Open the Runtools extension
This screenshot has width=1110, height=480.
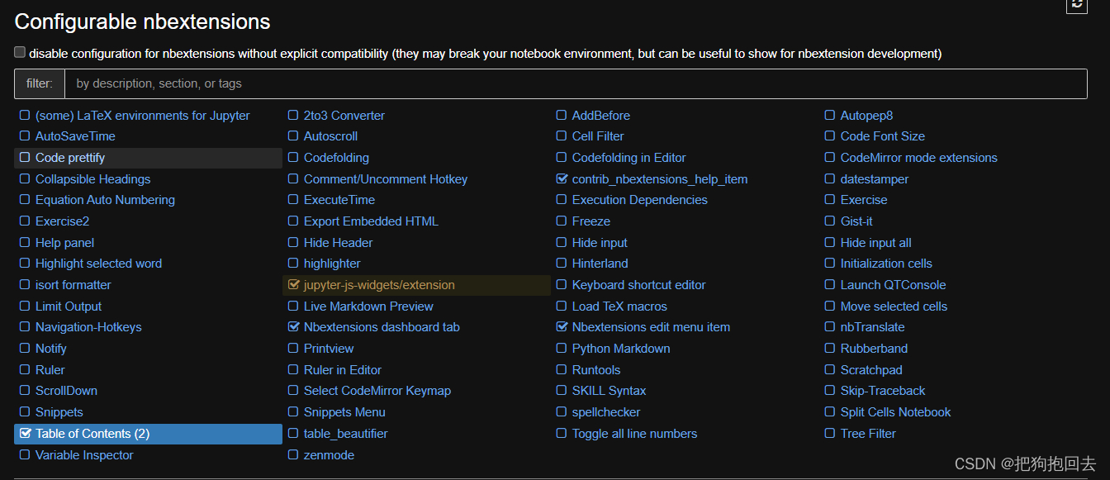(596, 370)
